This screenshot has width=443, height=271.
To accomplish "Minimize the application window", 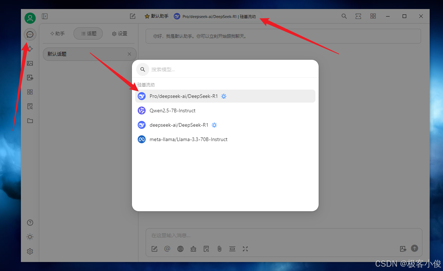I will point(388,16).
